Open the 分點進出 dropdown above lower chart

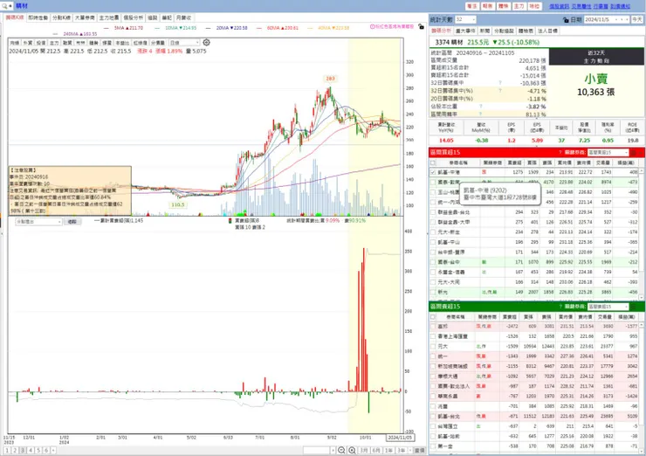coord(38,222)
